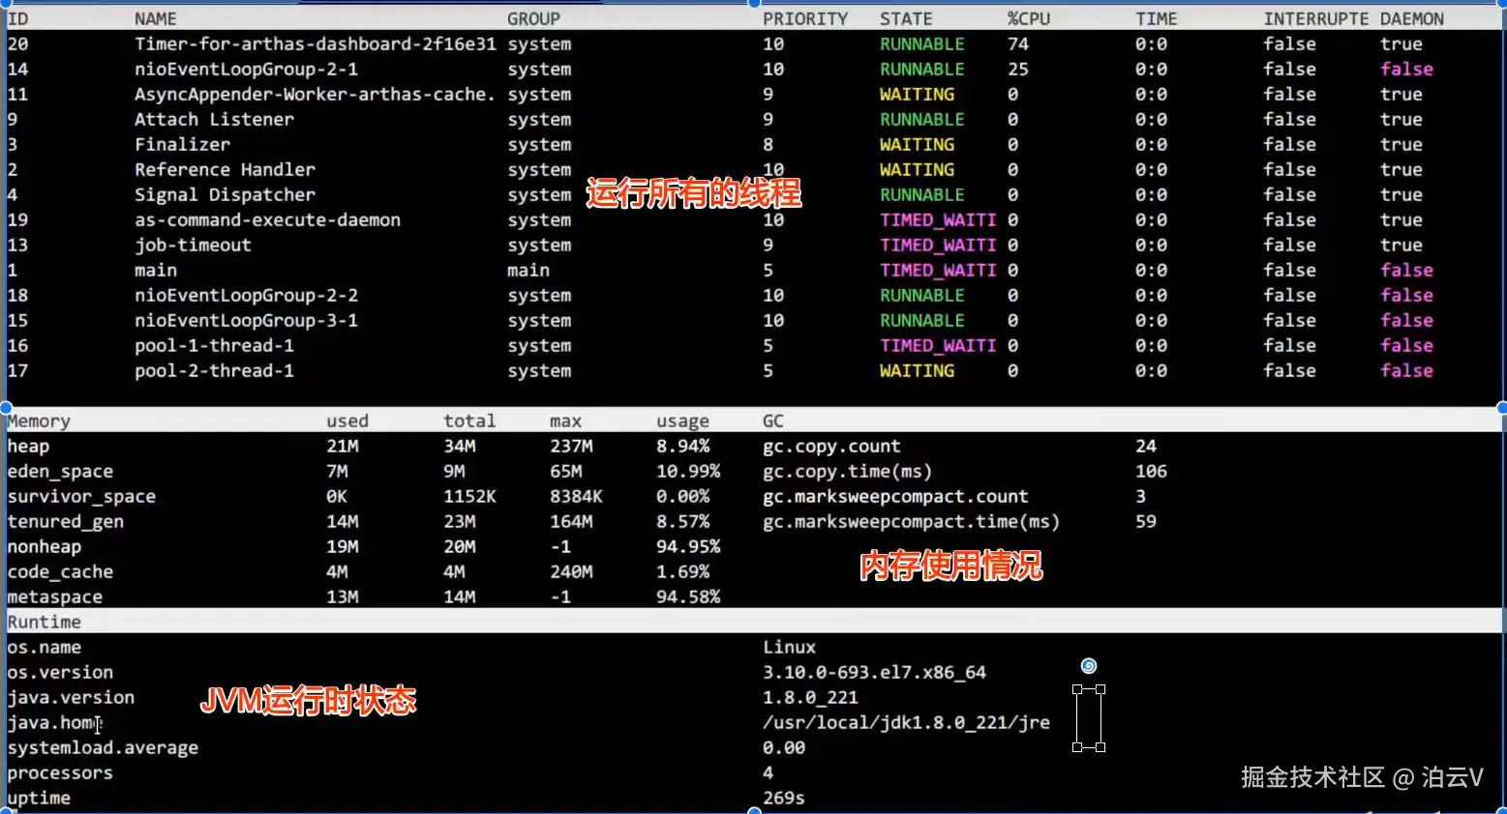
Task: Click the code_cache row label
Action: [60, 571]
